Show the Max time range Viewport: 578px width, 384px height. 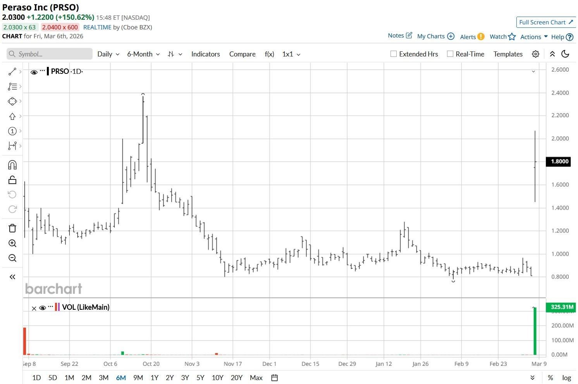(256, 378)
